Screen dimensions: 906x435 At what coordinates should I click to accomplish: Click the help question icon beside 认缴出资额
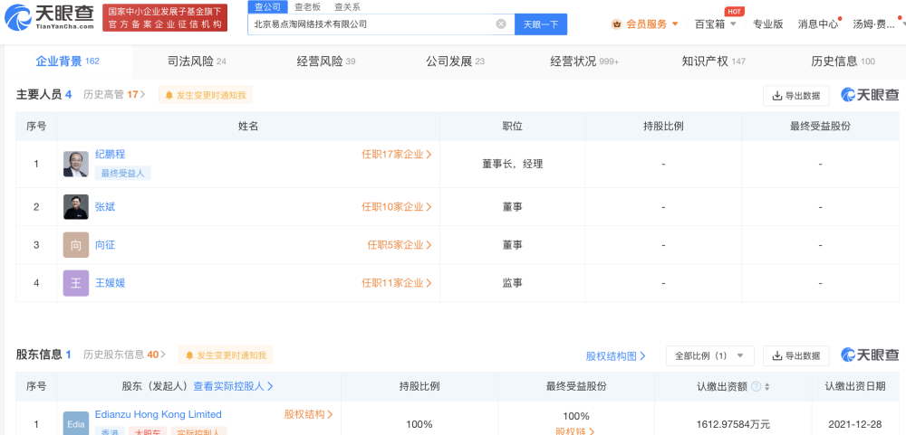(756, 386)
